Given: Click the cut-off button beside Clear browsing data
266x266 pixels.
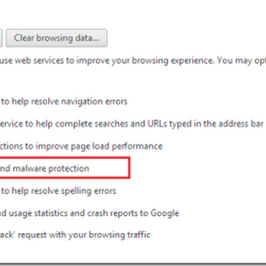Looking at the screenshot, I should [x=1, y=38].
